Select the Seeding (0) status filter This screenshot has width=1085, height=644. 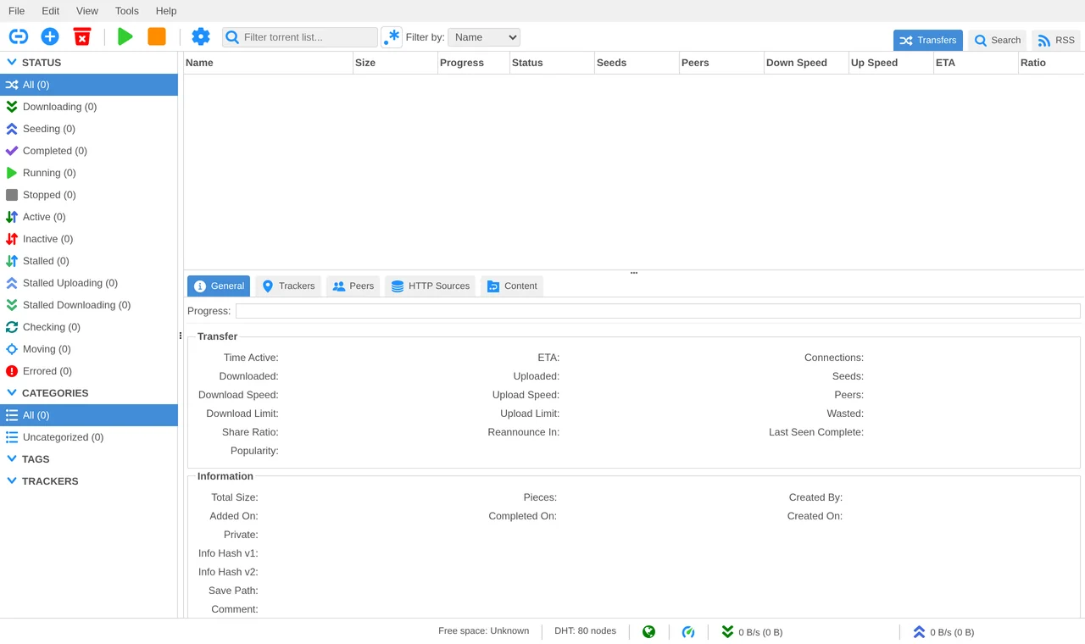[x=89, y=129]
